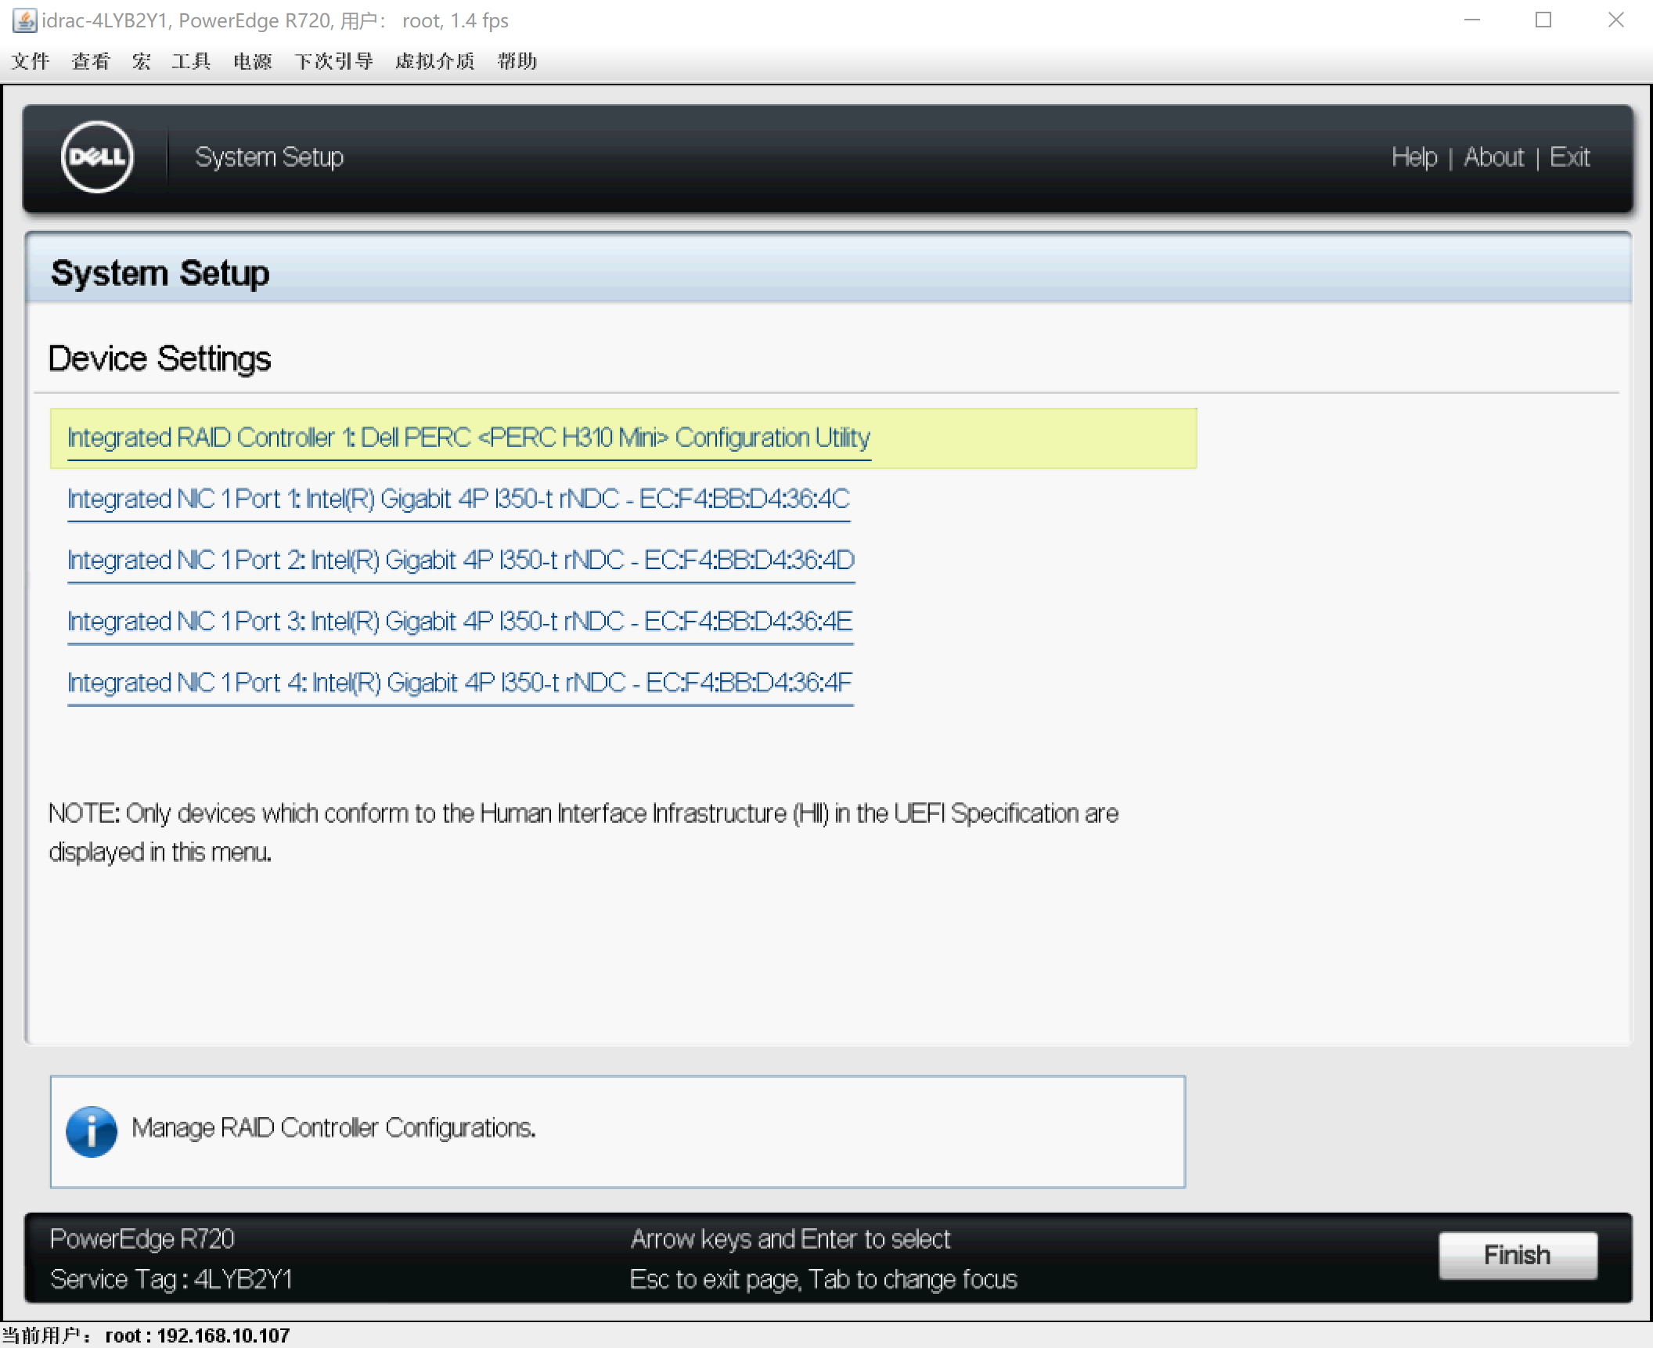
Task: Open the 工具 menu
Action: pyautogui.click(x=191, y=61)
